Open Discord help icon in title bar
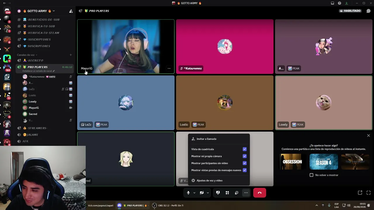 339,3
